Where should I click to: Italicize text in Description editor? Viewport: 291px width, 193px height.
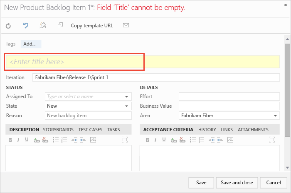pos(18,140)
